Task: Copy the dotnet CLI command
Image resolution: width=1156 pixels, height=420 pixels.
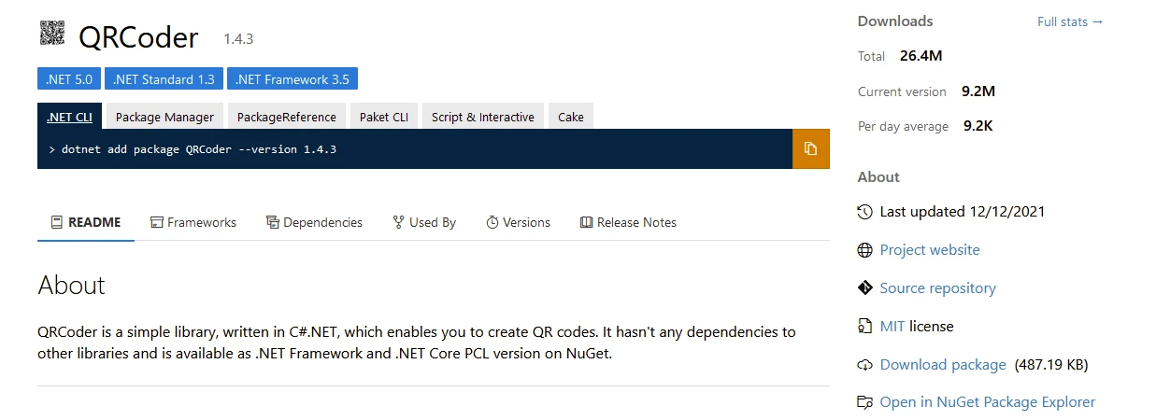Action: (x=810, y=148)
